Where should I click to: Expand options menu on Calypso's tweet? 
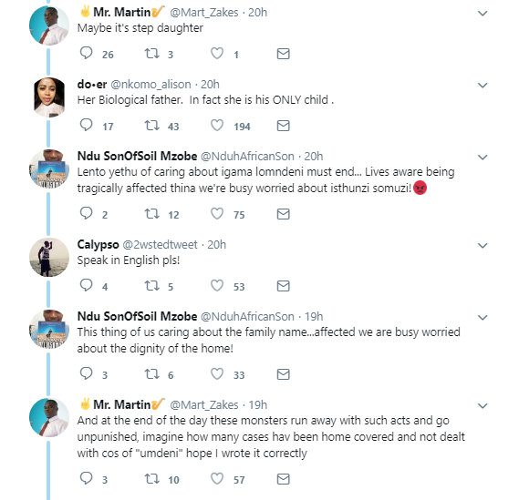pos(483,246)
